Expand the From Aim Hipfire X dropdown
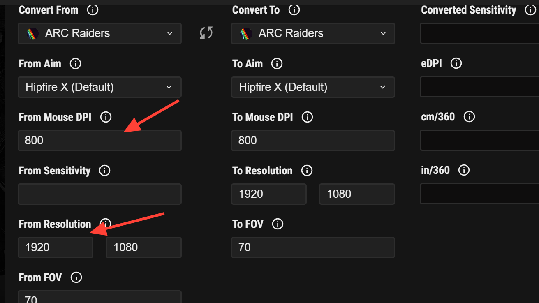The image size is (539, 303). pyautogui.click(x=99, y=87)
